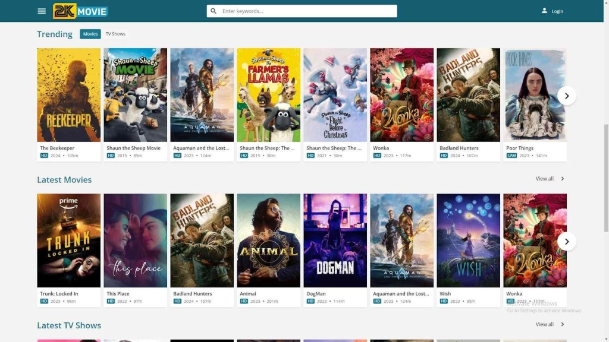Click View all for Latest Movies
609x342 pixels.
click(x=545, y=179)
